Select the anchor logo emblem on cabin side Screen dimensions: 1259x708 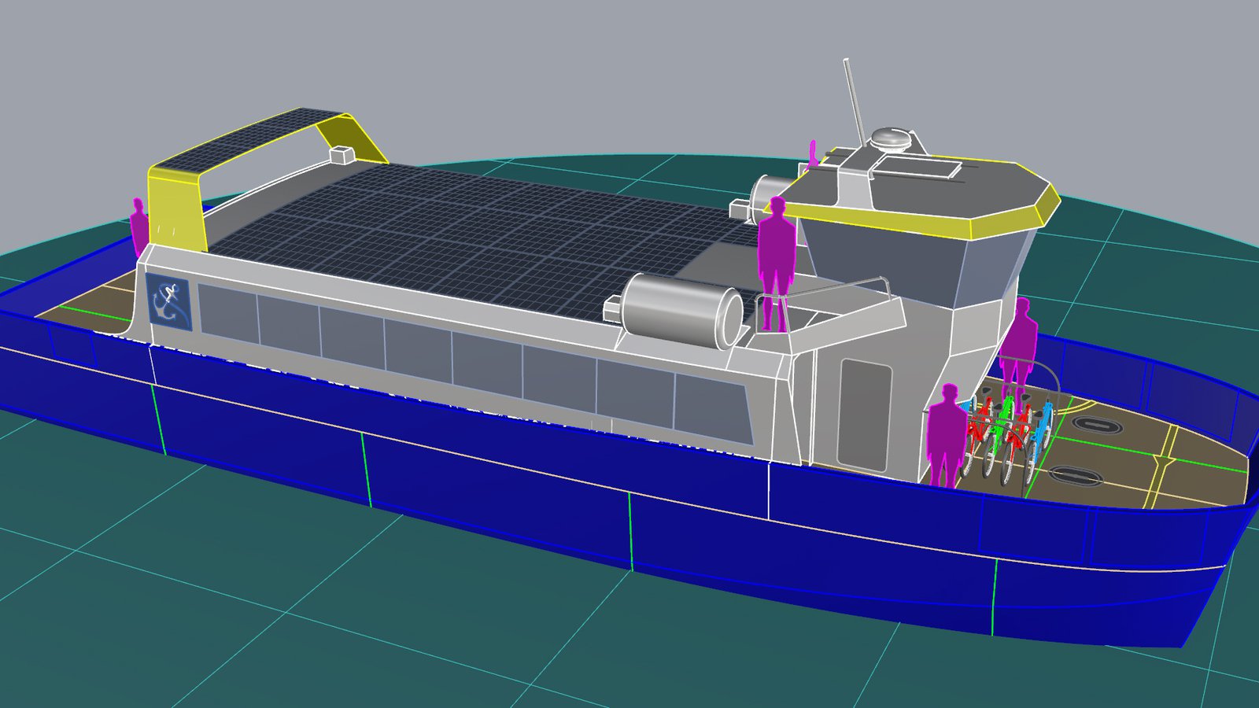point(168,301)
